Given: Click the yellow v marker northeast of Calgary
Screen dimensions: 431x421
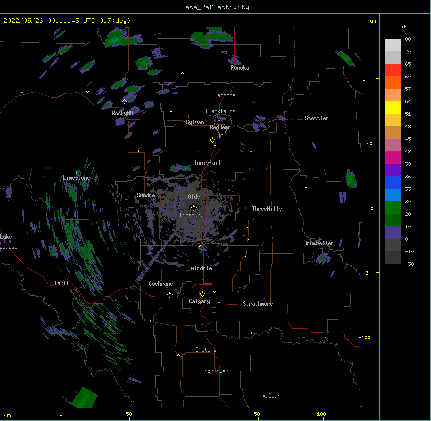Looking at the screenshot, I should [214, 292].
